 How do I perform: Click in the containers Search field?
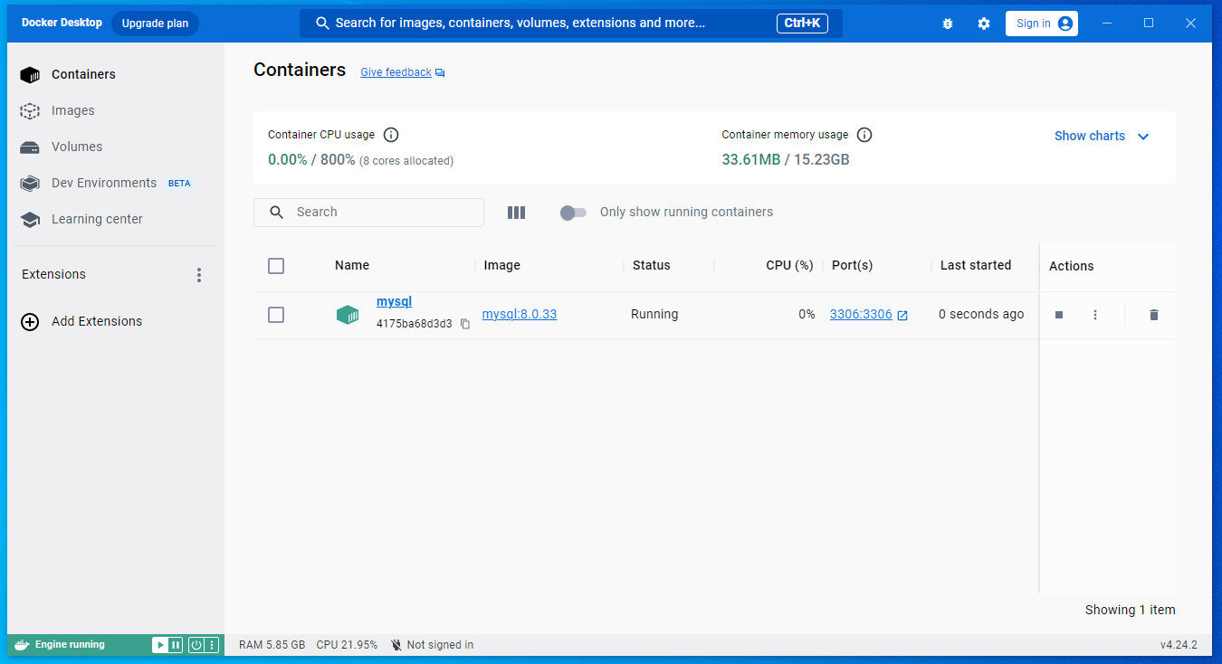point(368,213)
